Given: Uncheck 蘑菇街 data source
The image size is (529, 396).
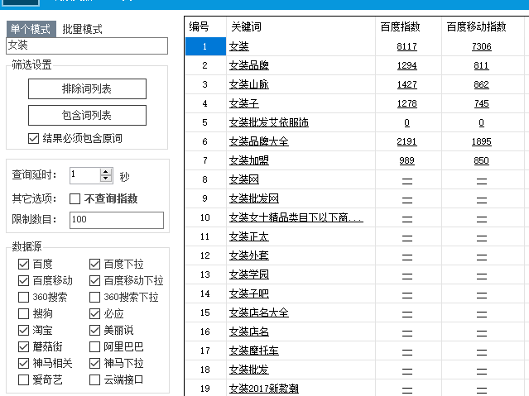Looking at the screenshot, I should 24,346.
